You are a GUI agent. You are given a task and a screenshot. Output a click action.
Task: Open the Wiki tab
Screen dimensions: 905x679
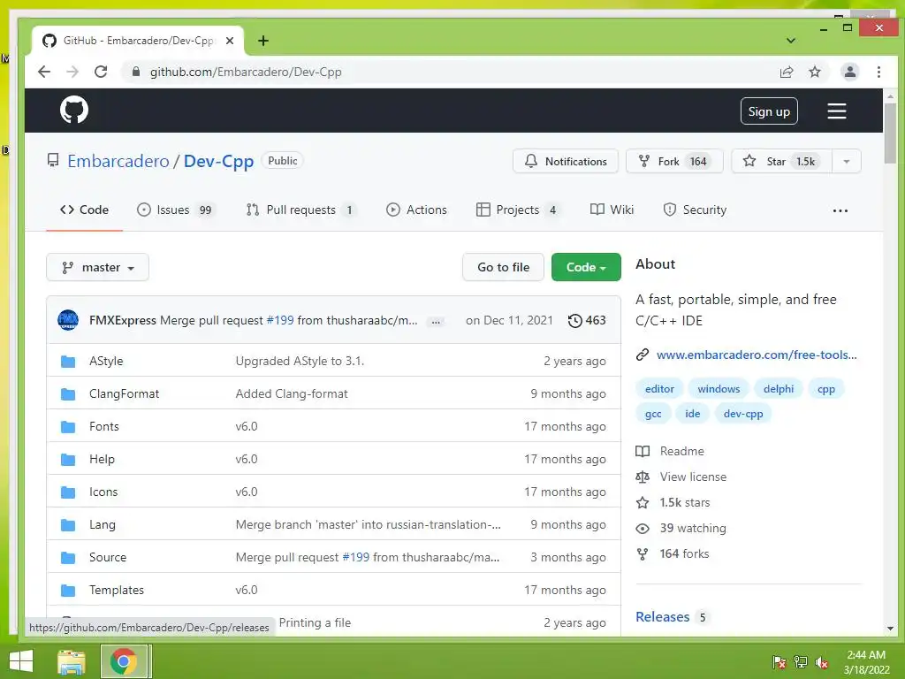pos(612,210)
